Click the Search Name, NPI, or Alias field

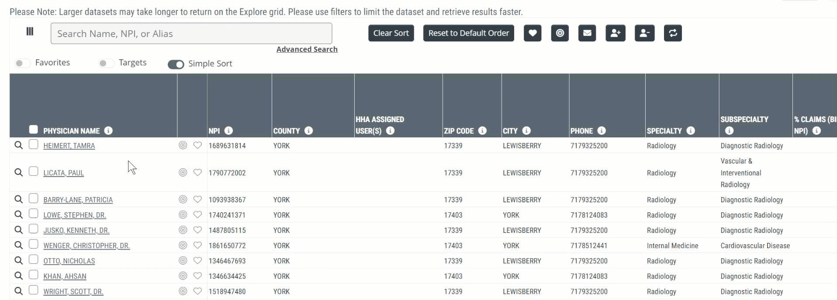[191, 34]
